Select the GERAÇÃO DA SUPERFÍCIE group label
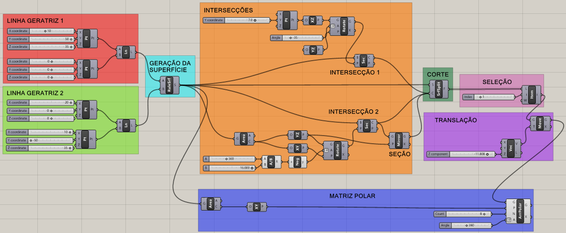Screen dimensions: 566x233 170,67
